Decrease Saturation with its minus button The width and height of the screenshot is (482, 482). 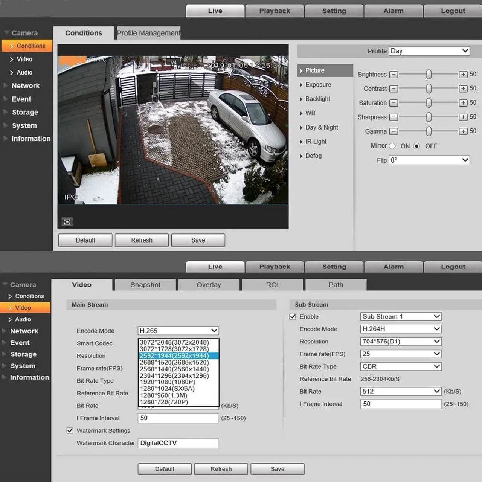(x=393, y=103)
